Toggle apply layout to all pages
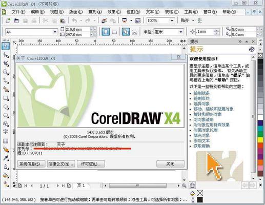Viewport: 265px width, 205px height. click(126, 32)
